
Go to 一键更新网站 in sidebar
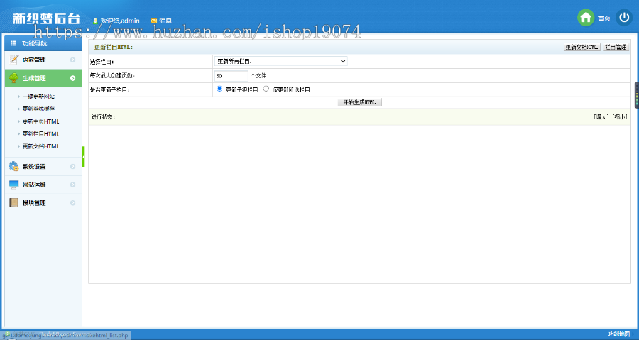click(x=38, y=97)
